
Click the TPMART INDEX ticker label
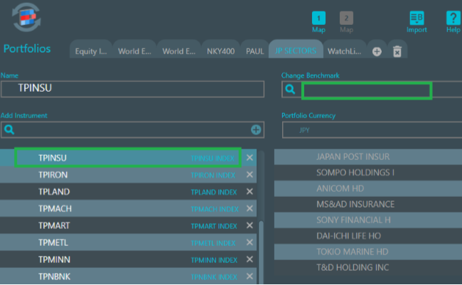tap(214, 226)
